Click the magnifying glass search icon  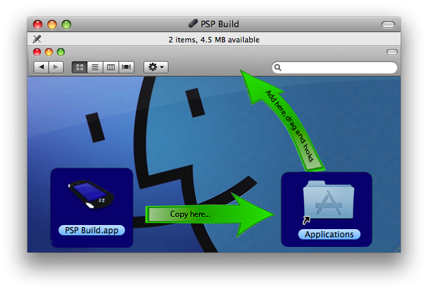[278, 67]
